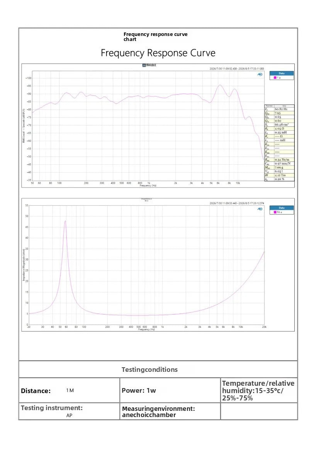The image size is (309, 453).
Task: Click the 'Distance:' label
Action: 36,391
